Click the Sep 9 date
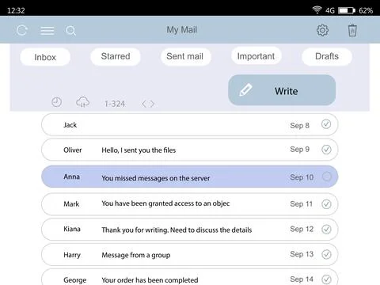Viewport: 380px width, 285px height. point(299,150)
